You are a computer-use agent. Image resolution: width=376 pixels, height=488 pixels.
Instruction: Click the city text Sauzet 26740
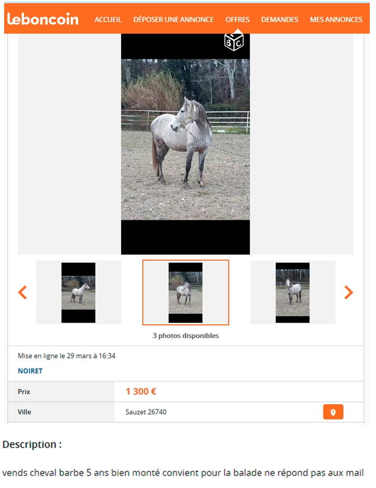(146, 412)
